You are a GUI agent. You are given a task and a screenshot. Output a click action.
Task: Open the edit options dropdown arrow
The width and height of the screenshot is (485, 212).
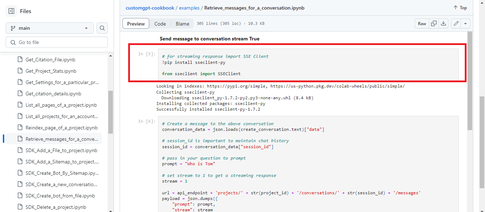click(x=466, y=23)
